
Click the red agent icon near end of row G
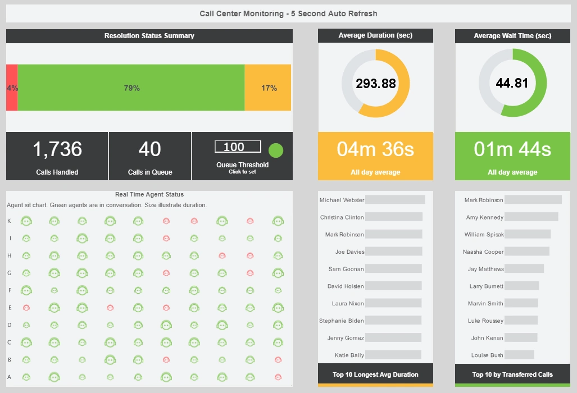(x=249, y=273)
